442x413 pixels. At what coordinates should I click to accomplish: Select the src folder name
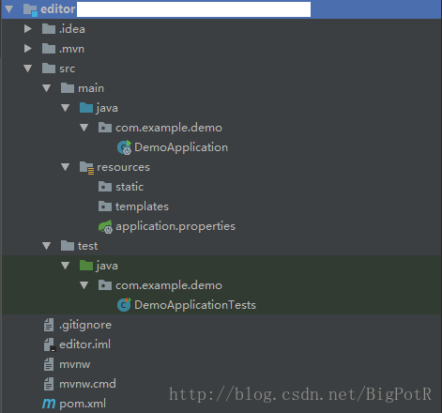pyautogui.click(x=68, y=69)
